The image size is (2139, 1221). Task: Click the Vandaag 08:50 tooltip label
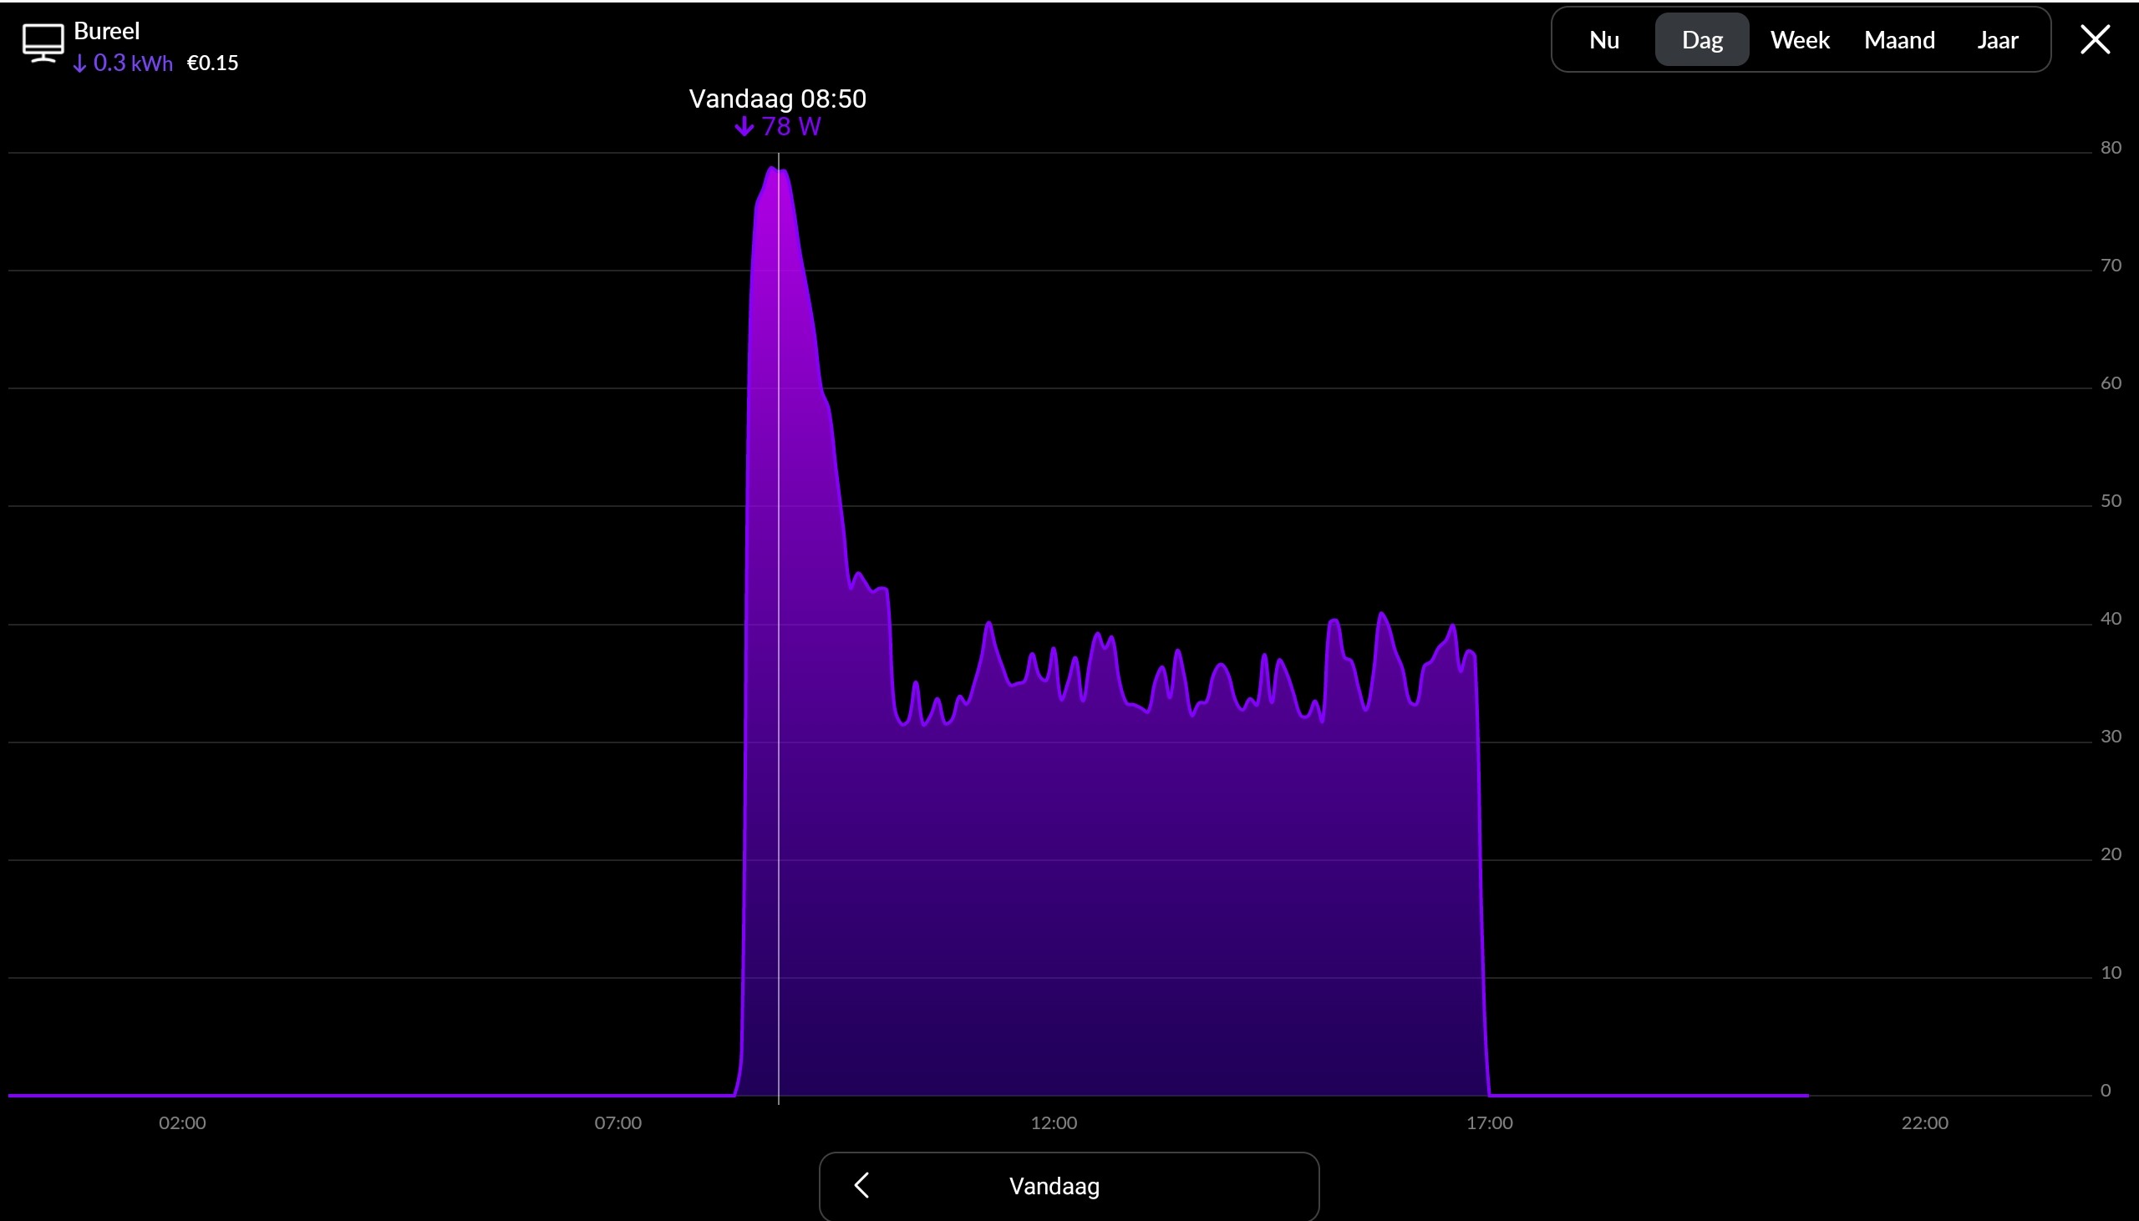tap(777, 99)
